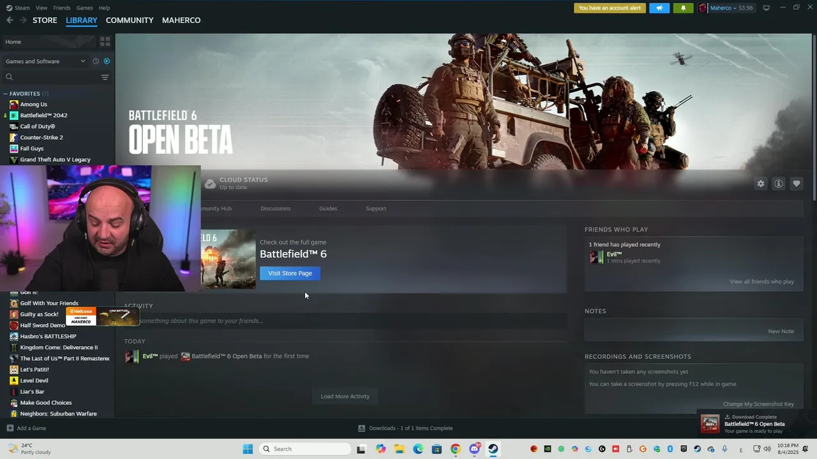Select Battlefield 2042 in the library list

tap(43, 115)
